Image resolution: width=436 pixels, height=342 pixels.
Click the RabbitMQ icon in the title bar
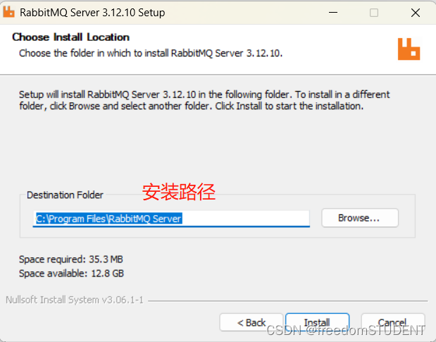coord(9,13)
